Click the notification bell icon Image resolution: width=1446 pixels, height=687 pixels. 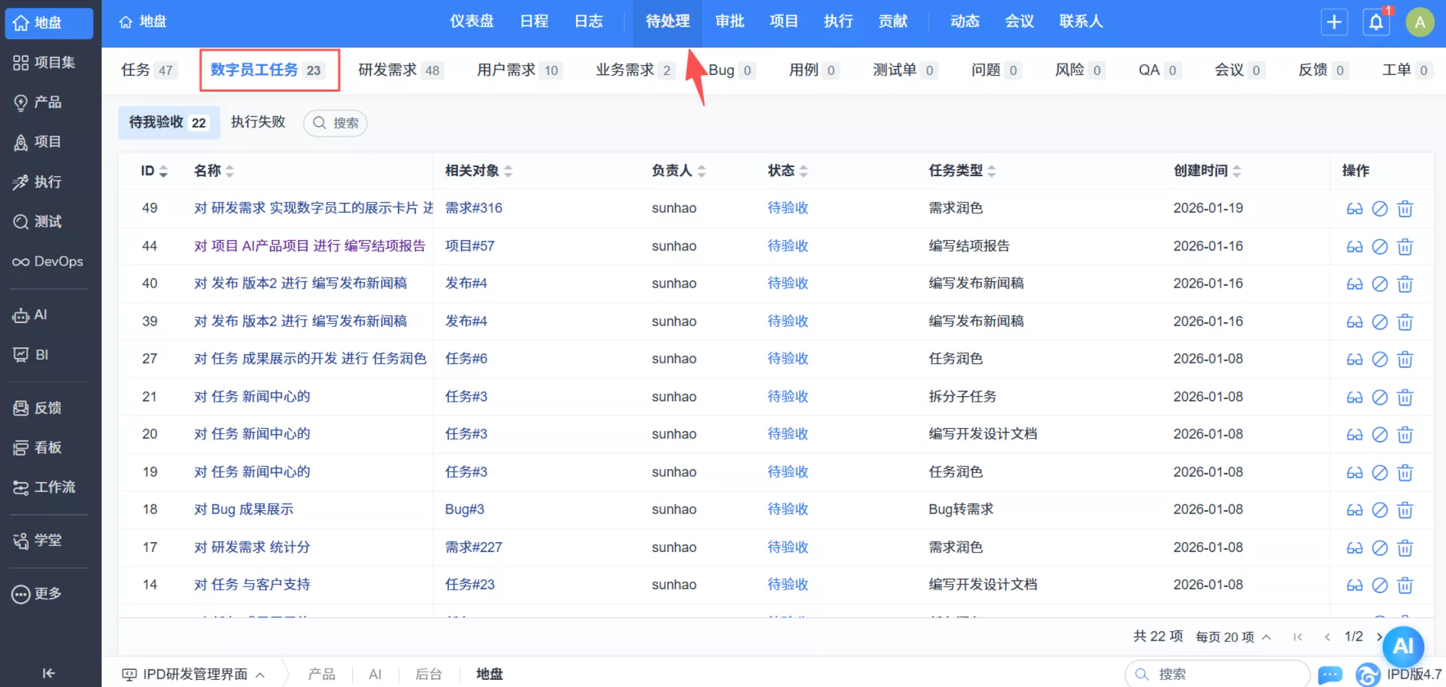[x=1376, y=22]
